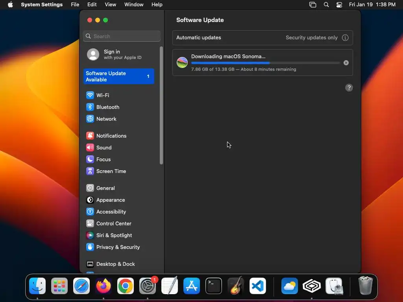The height and width of the screenshot is (302, 403).
Task: Open Launchpad from the Dock
Action: tap(59, 286)
